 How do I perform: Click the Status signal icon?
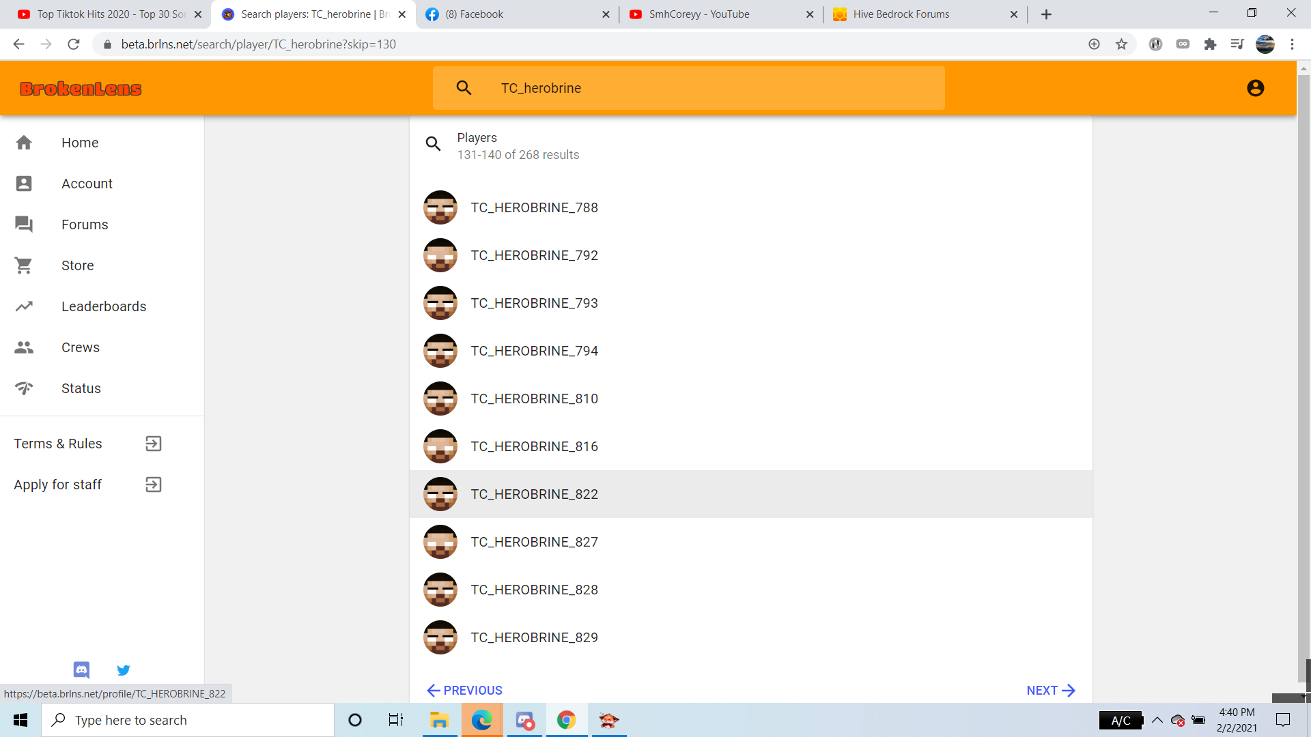click(x=24, y=388)
